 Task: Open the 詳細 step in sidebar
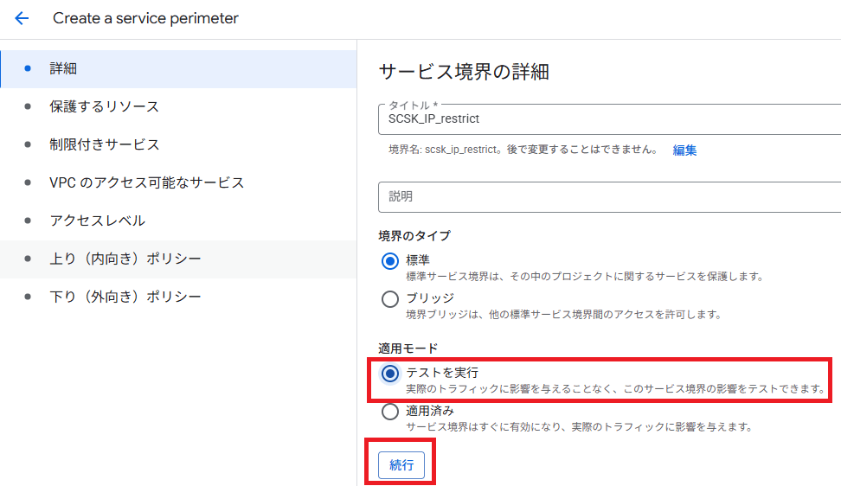point(63,68)
